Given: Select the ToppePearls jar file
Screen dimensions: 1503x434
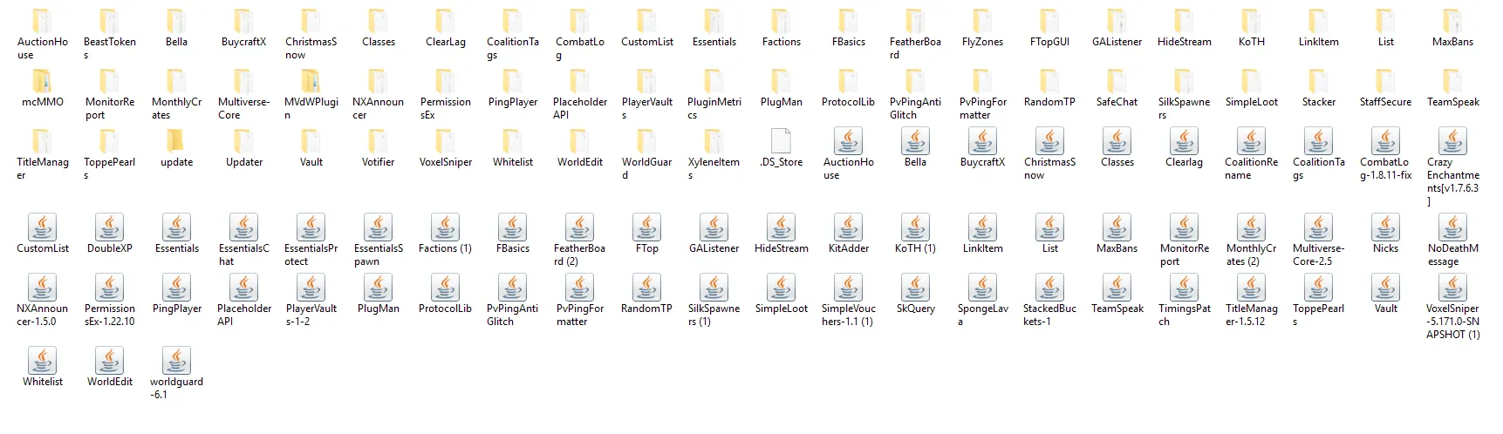Looking at the screenshot, I should [1318, 301].
